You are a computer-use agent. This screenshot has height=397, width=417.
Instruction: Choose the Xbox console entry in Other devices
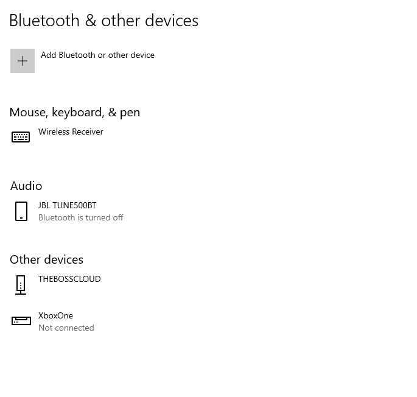point(56,321)
